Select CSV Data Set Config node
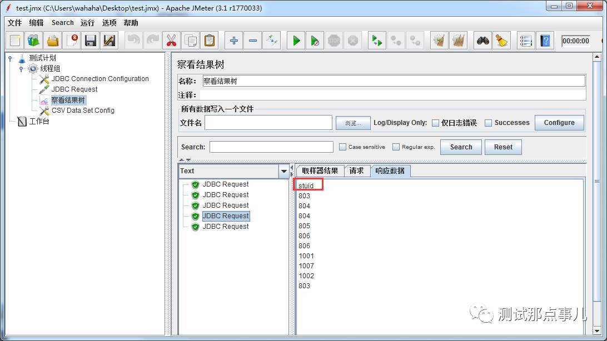 coord(83,111)
